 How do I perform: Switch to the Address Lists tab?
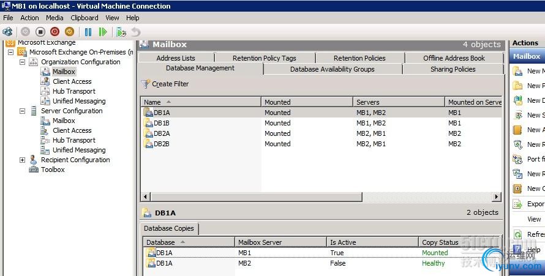pyautogui.click(x=176, y=58)
